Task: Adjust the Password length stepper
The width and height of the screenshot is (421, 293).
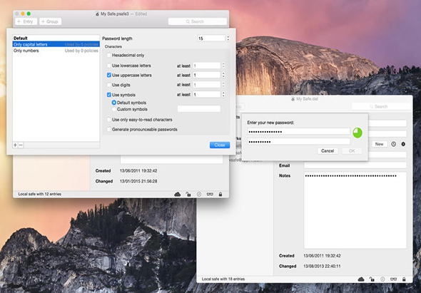Action: pyautogui.click(x=228, y=38)
